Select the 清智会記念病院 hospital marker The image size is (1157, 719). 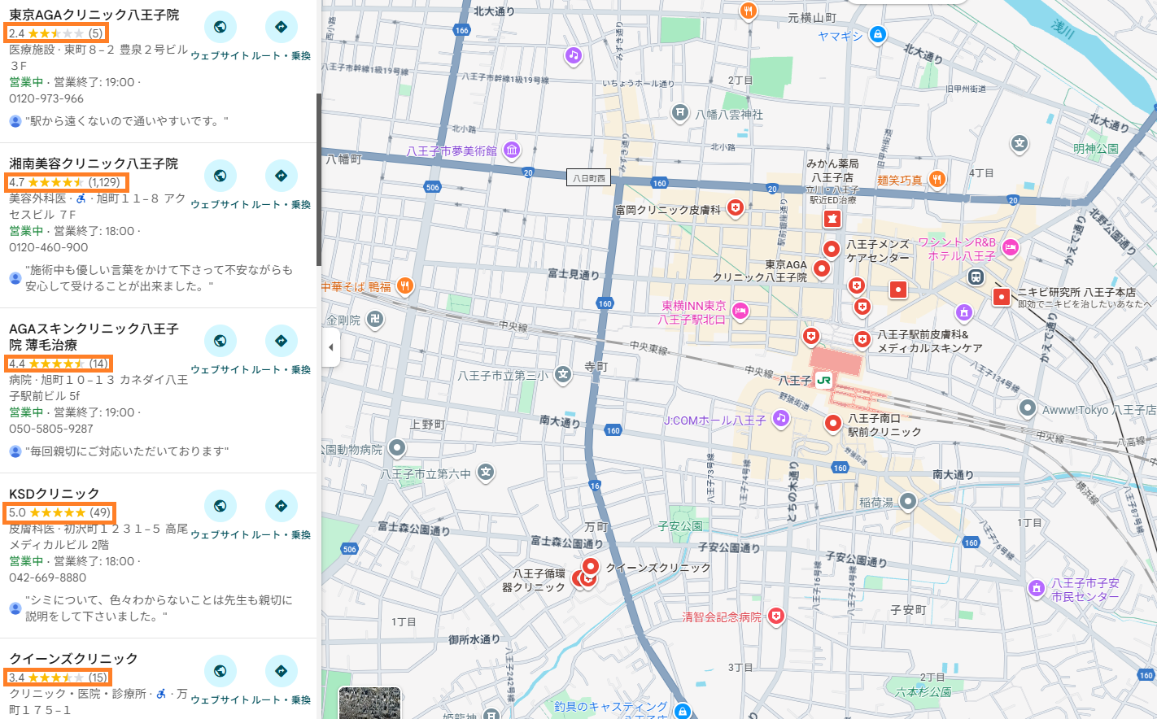pos(776,617)
